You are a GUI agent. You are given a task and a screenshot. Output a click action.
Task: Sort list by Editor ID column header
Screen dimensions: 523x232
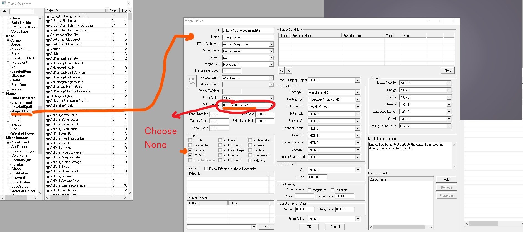tap(75, 11)
